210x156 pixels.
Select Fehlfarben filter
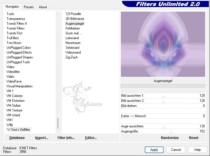click(x=73, y=28)
